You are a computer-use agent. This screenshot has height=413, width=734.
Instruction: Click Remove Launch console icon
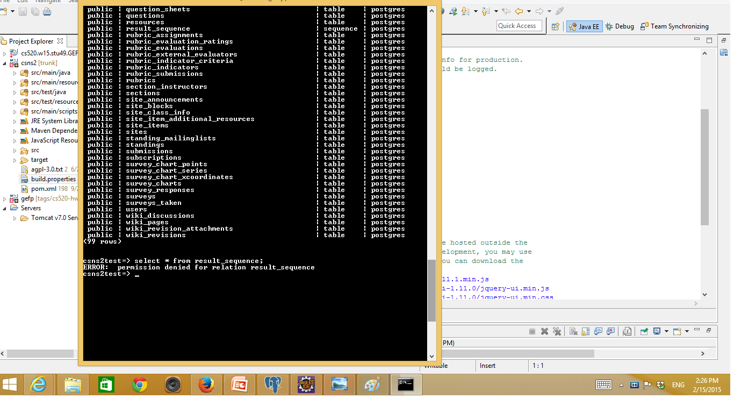[x=544, y=331]
